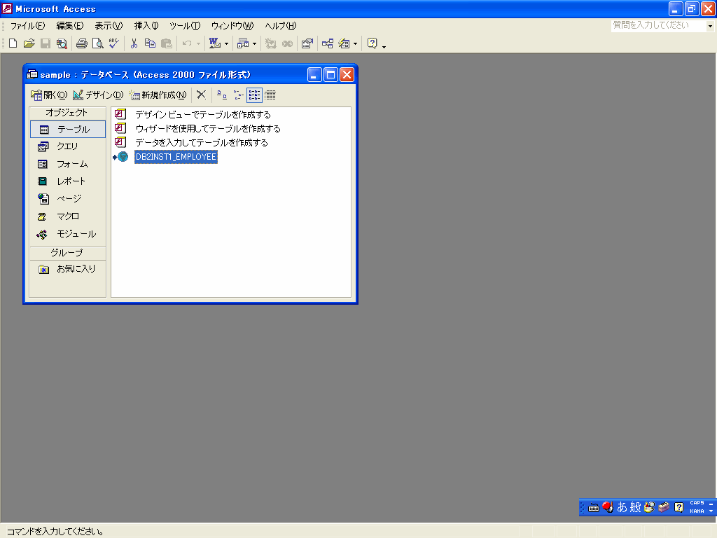The width and height of the screenshot is (717, 538).
Task: Toggle KANA on the language bar
Action: pyautogui.click(x=697, y=511)
